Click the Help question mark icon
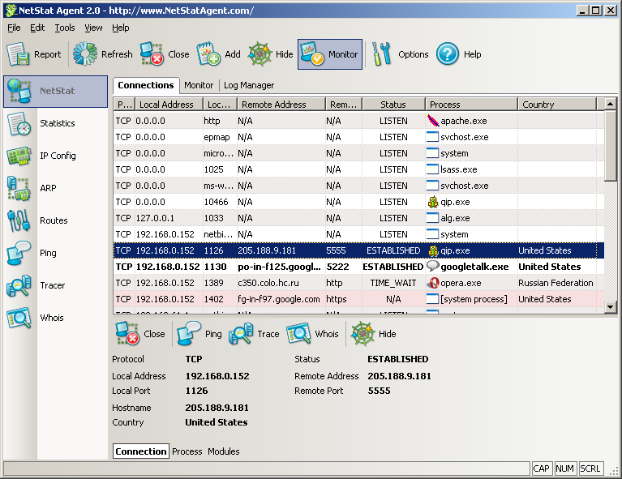Screen dimensions: 622x479 pos(448,53)
